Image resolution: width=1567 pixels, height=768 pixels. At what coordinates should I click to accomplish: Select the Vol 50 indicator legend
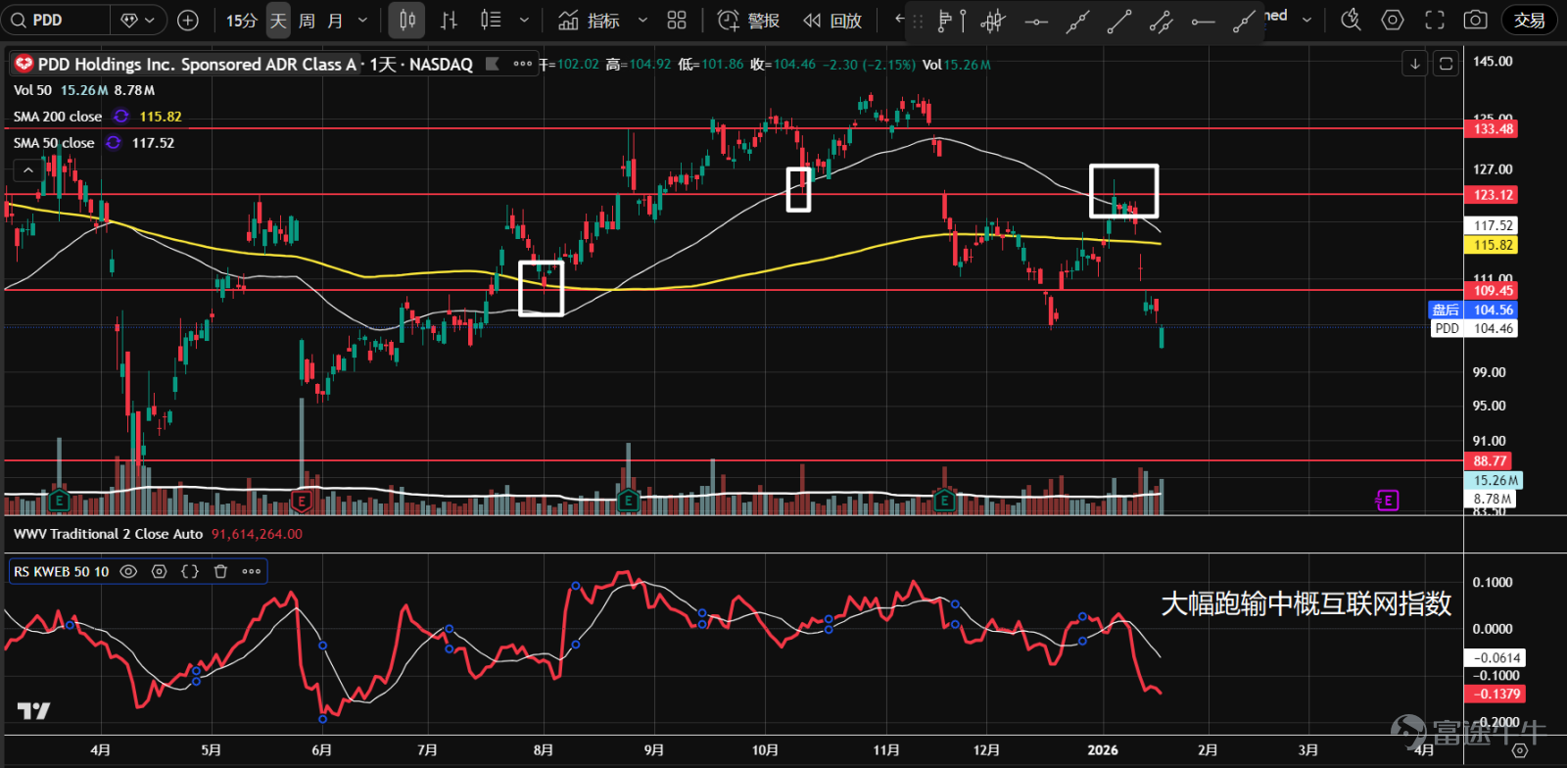(32, 90)
